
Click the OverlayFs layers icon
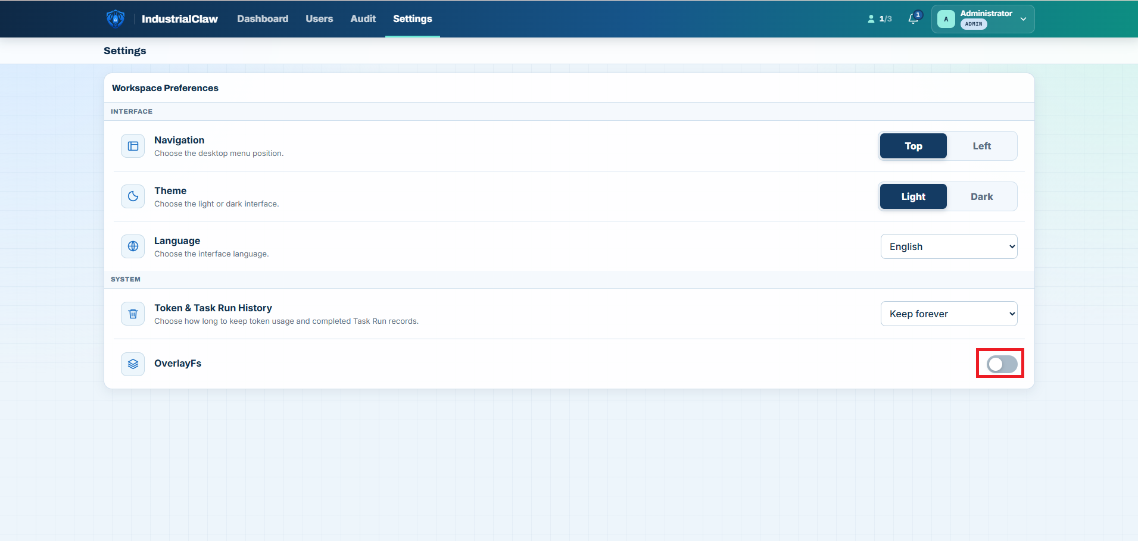pyautogui.click(x=133, y=364)
